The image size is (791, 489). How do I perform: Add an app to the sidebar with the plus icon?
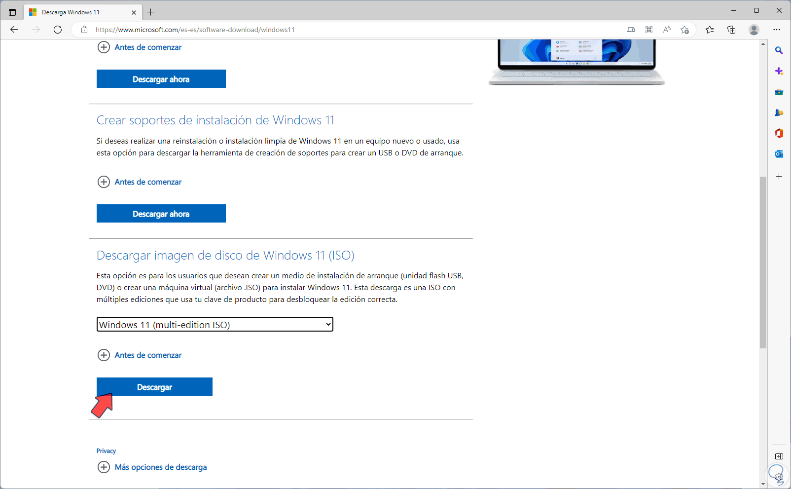[x=779, y=176]
